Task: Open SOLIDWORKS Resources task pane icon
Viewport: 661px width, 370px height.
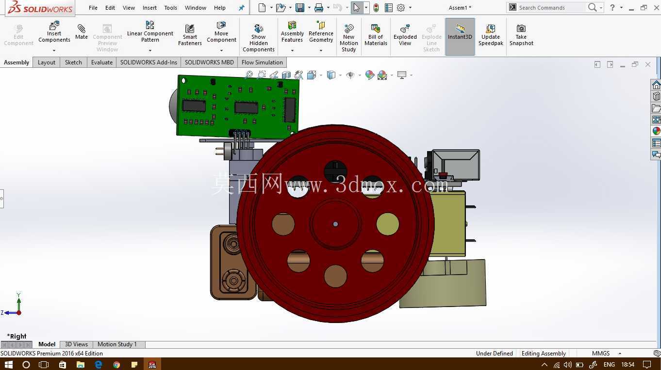Action: tap(656, 85)
